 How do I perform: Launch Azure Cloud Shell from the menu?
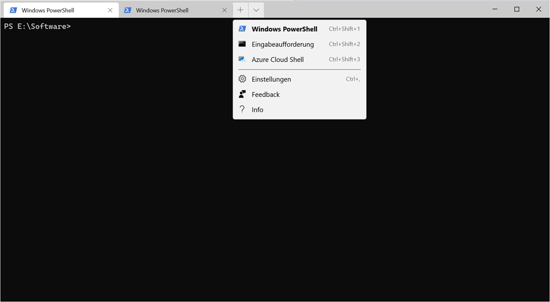pos(278,60)
